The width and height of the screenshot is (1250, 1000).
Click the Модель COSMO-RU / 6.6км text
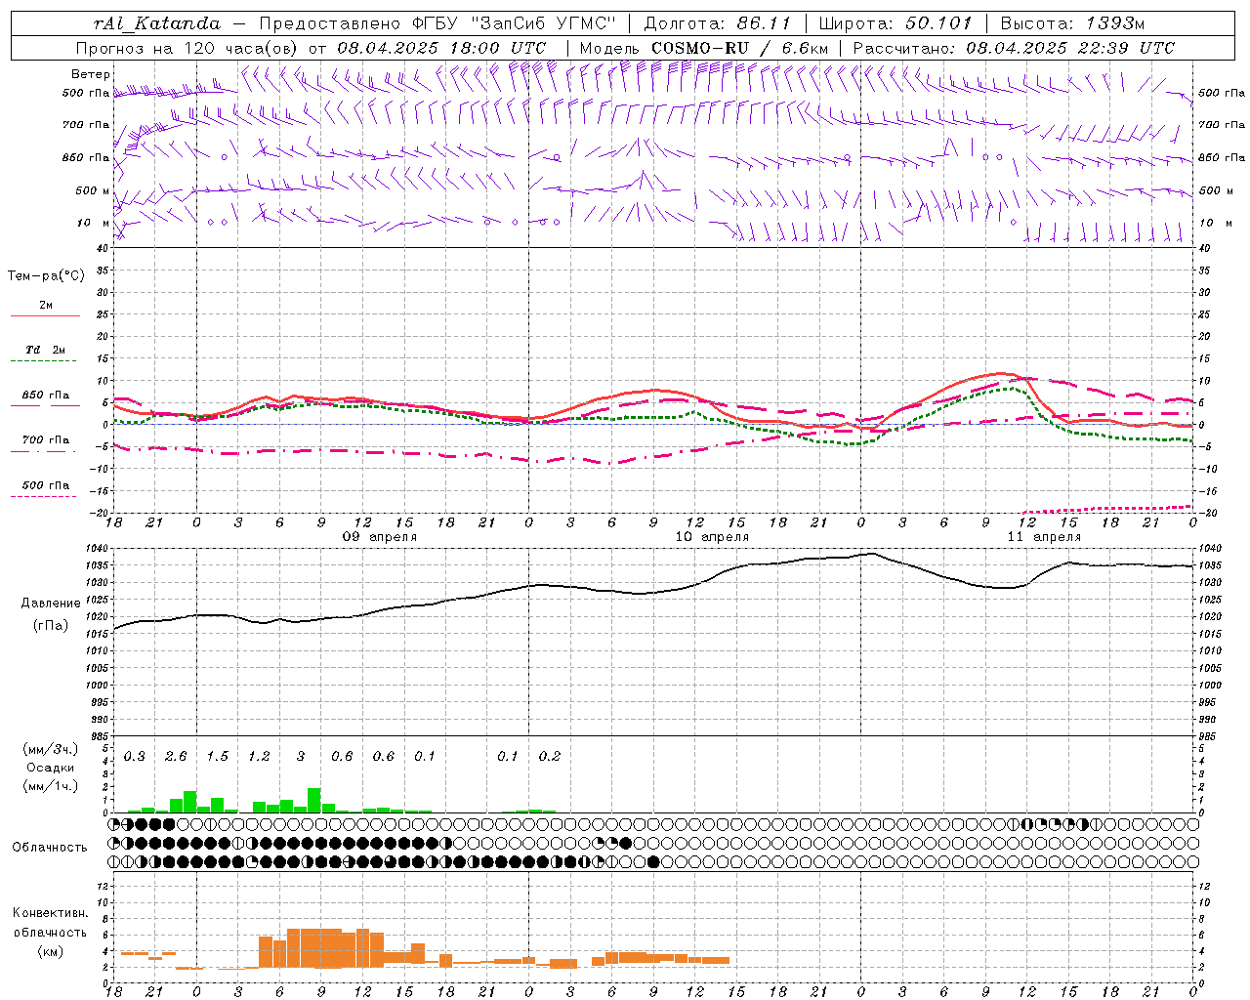(704, 48)
